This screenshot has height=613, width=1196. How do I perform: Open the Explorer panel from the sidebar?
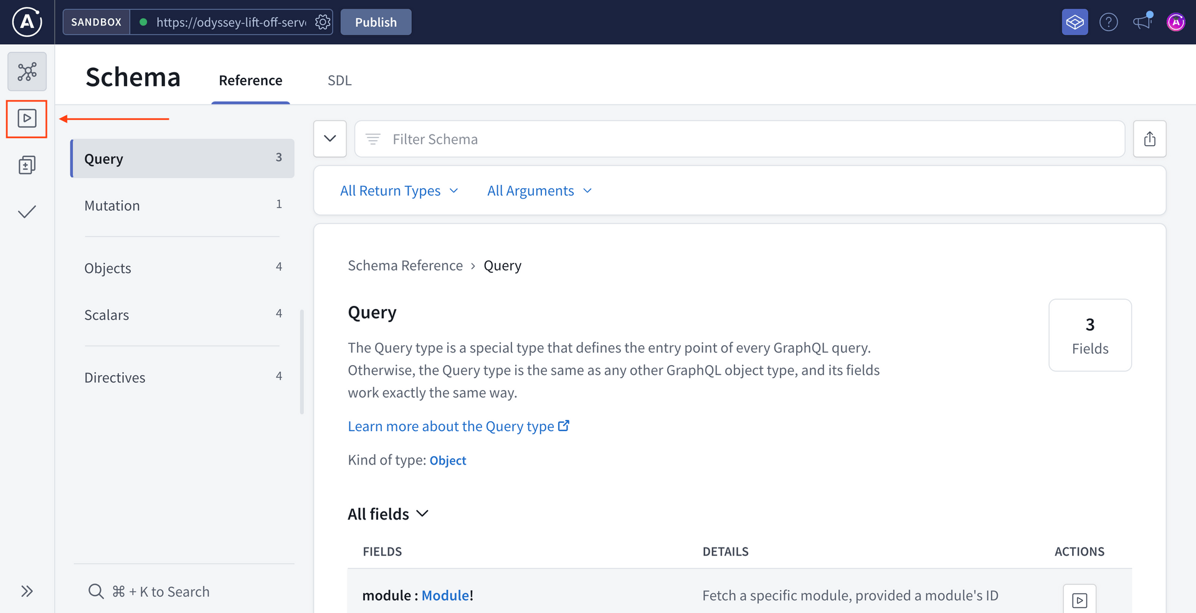[26, 118]
